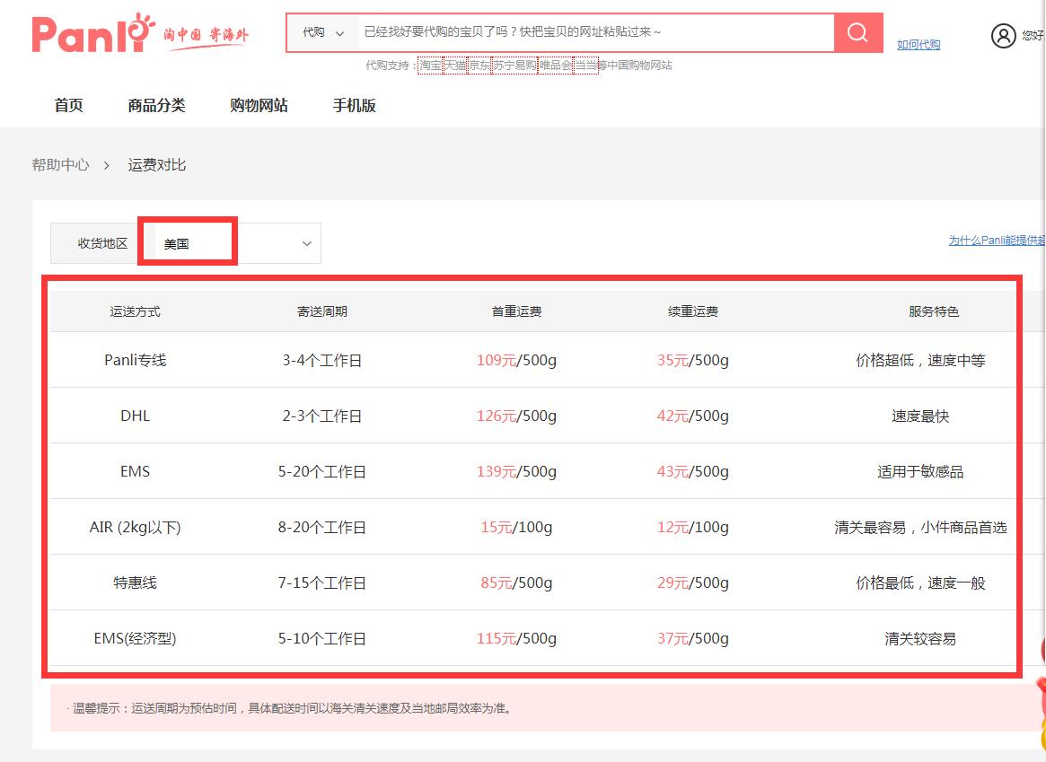This screenshot has width=1046, height=762.
Task: Open the 收货地区 selection chevron
Action: (x=305, y=242)
